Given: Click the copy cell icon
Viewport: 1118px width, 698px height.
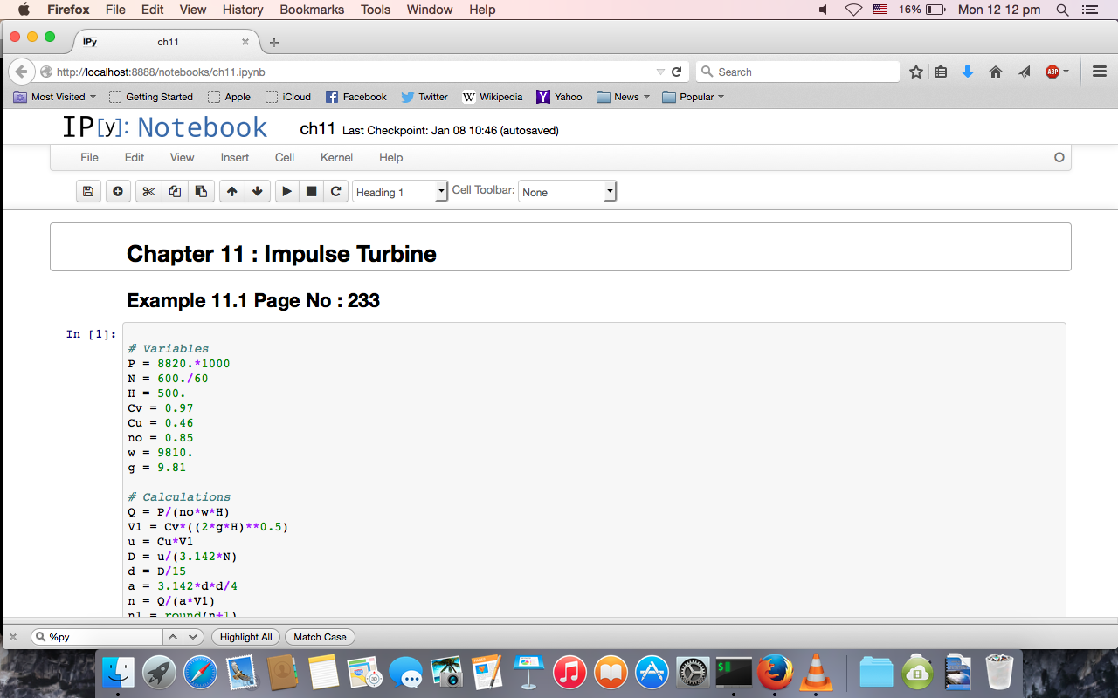Looking at the screenshot, I should pyautogui.click(x=175, y=192).
